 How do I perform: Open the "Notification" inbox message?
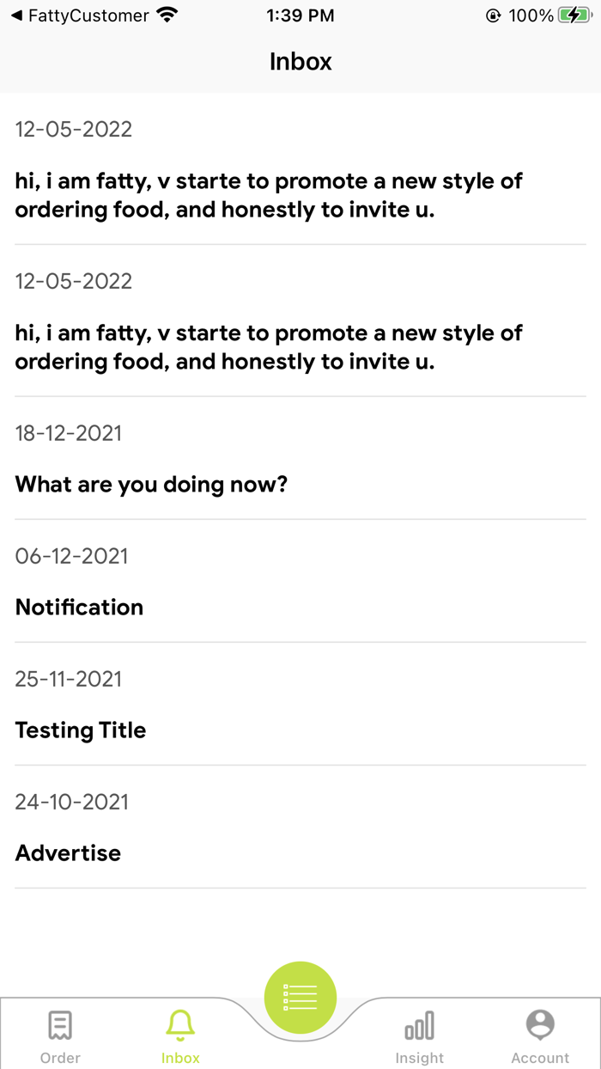point(79,608)
